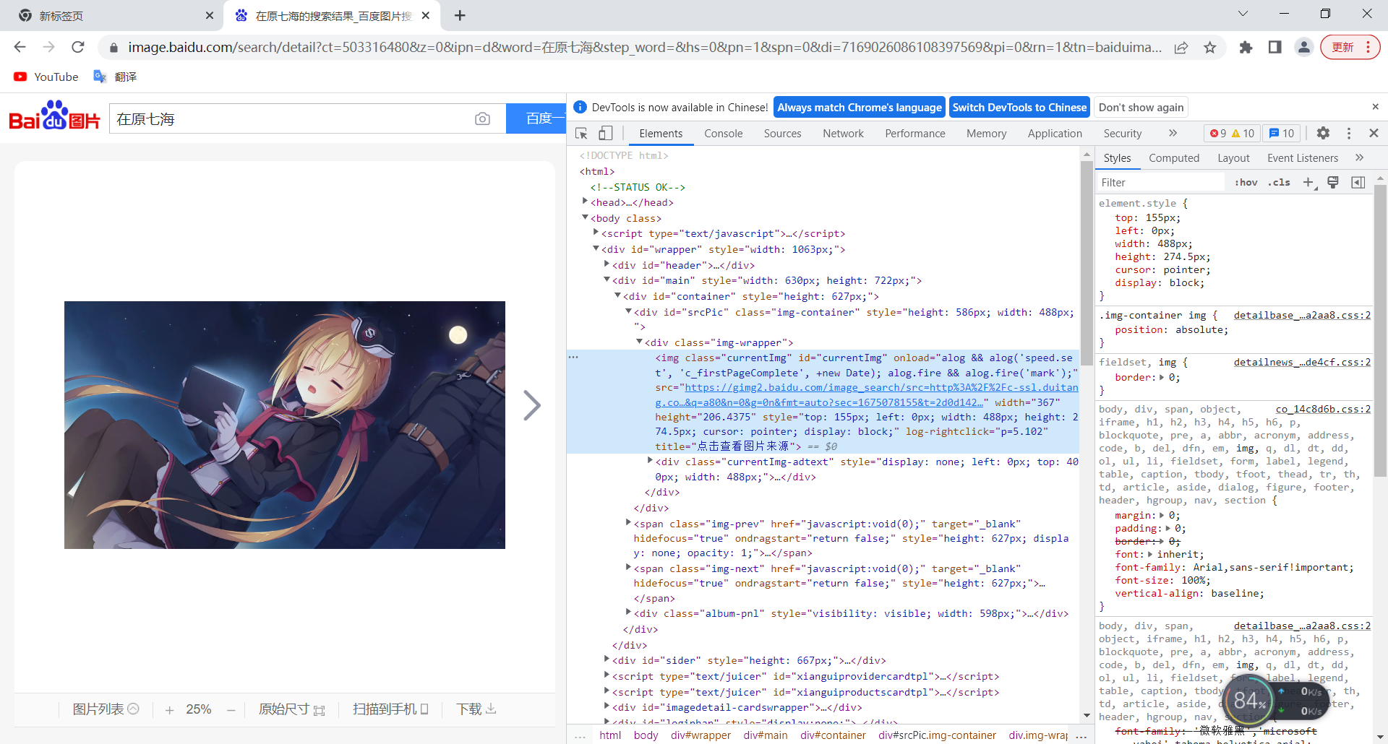Viewport: 1388px width, 744px height.
Task: Click the blue 百度一下 search button
Action: (536, 118)
